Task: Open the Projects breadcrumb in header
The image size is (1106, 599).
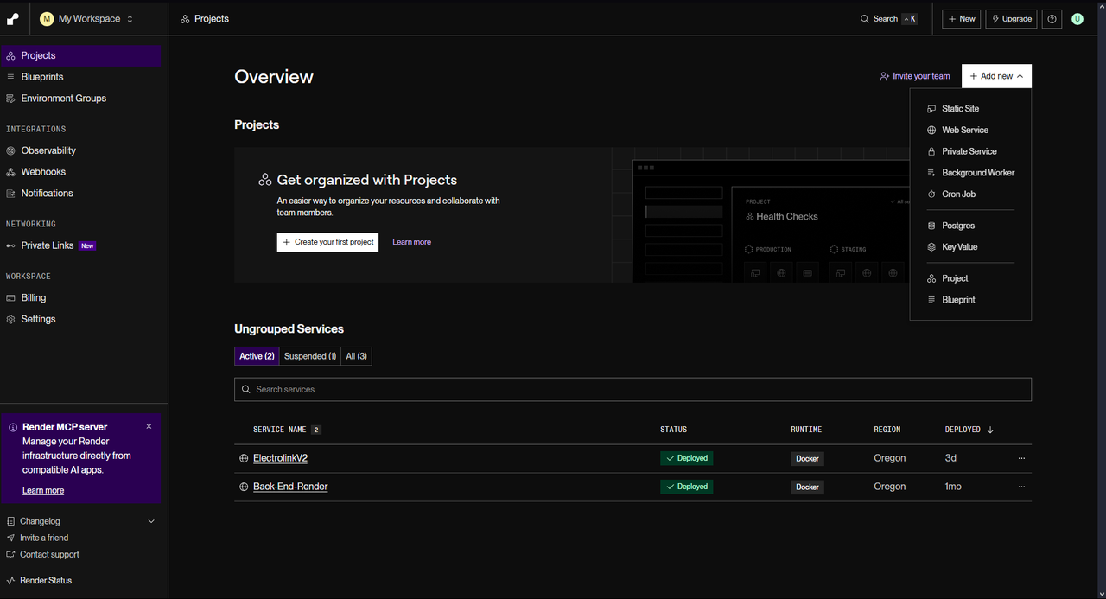Action: click(205, 18)
